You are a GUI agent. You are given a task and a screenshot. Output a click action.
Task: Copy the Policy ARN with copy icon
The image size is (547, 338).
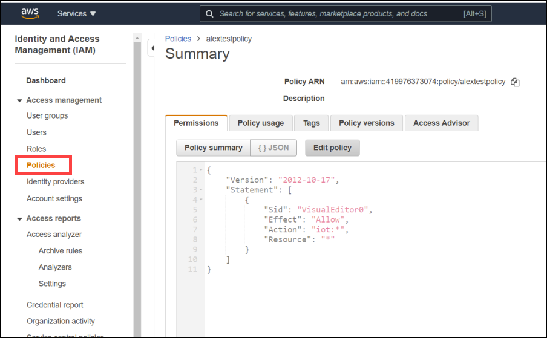[x=515, y=82]
